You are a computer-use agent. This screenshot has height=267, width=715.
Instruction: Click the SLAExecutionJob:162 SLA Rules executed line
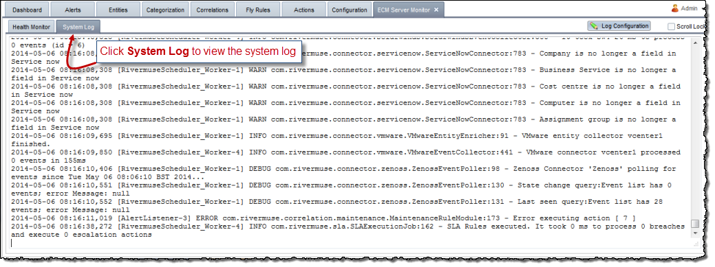pyautogui.click(x=348, y=231)
